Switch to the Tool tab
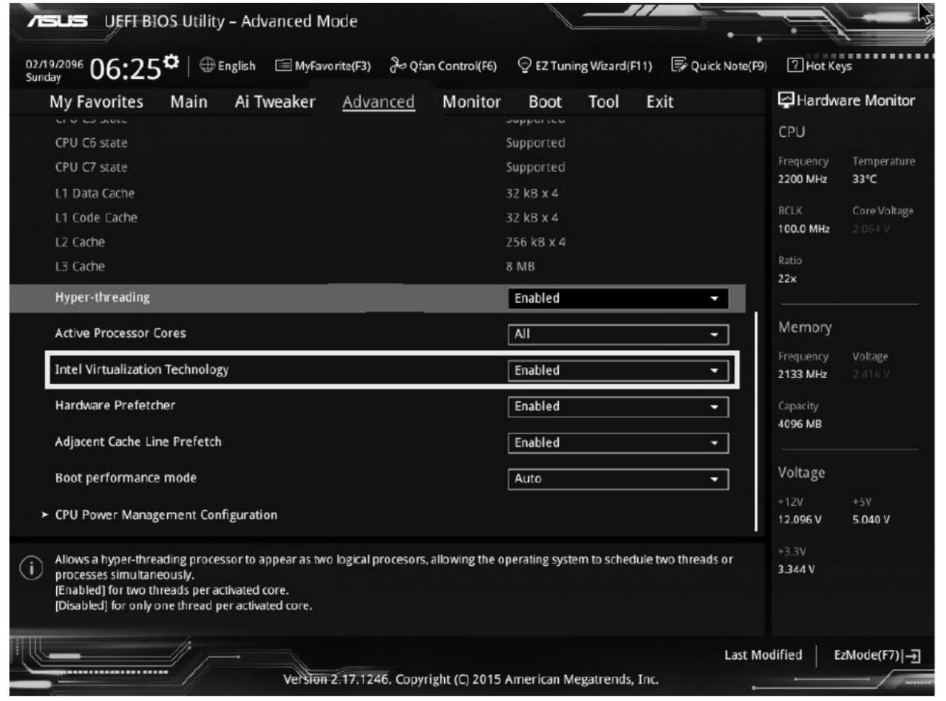The image size is (946, 701). (604, 102)
